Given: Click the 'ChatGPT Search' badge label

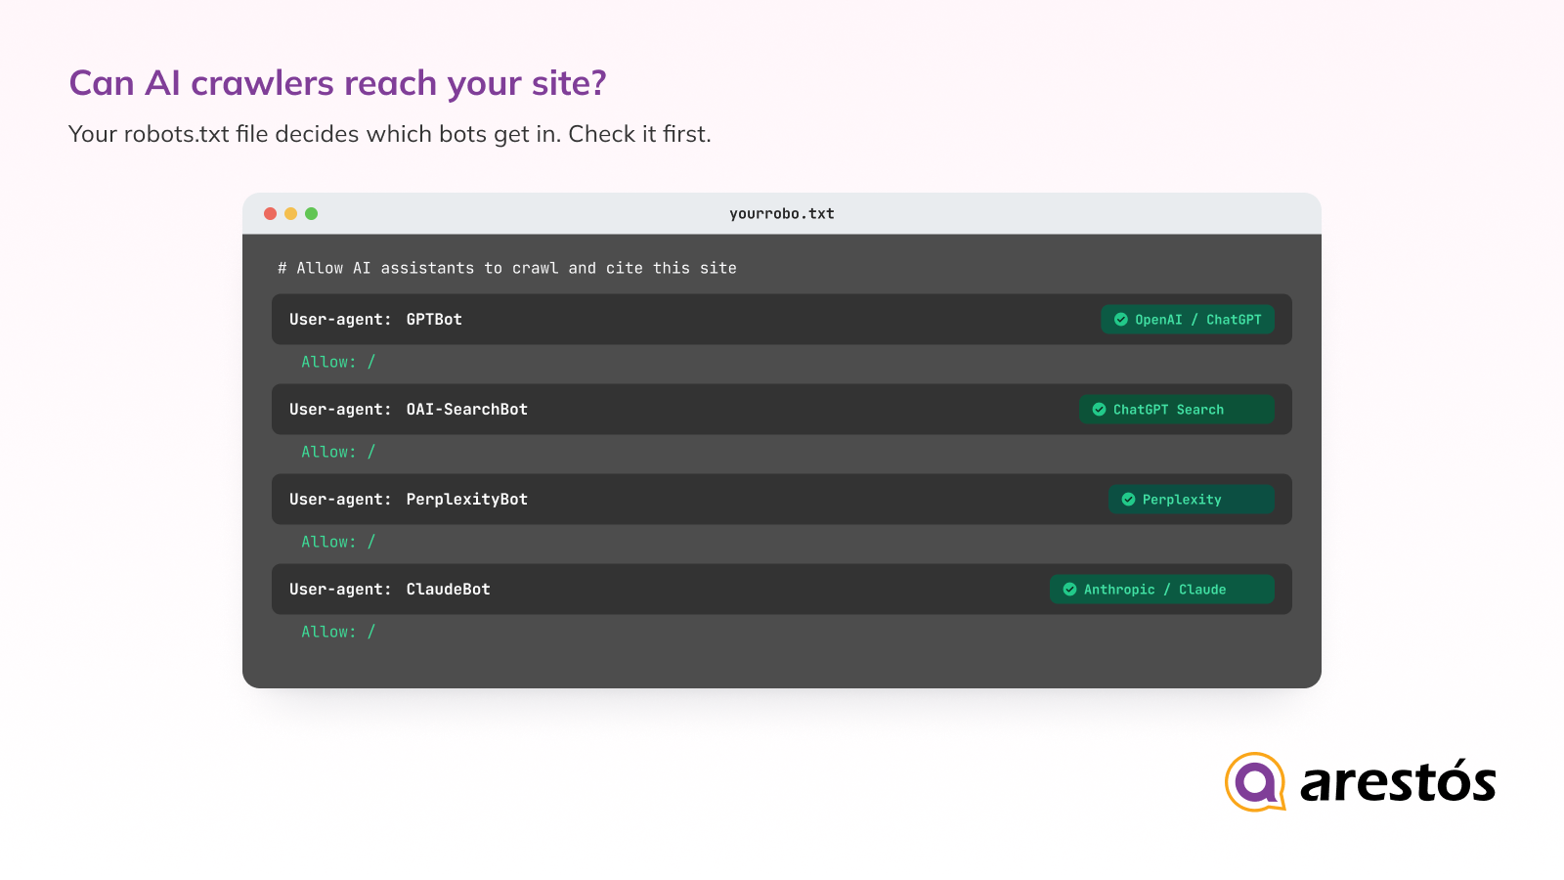Looking at the screenshot, I should point(1168,410).
